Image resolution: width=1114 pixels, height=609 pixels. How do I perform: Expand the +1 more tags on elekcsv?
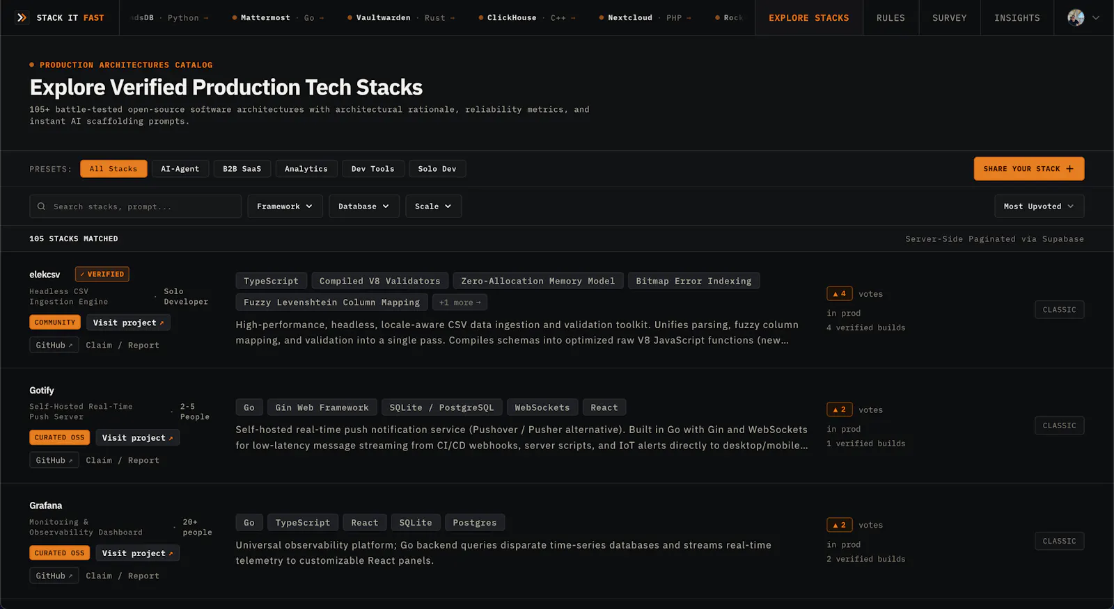pyautogui.click(x=460, y=302)
